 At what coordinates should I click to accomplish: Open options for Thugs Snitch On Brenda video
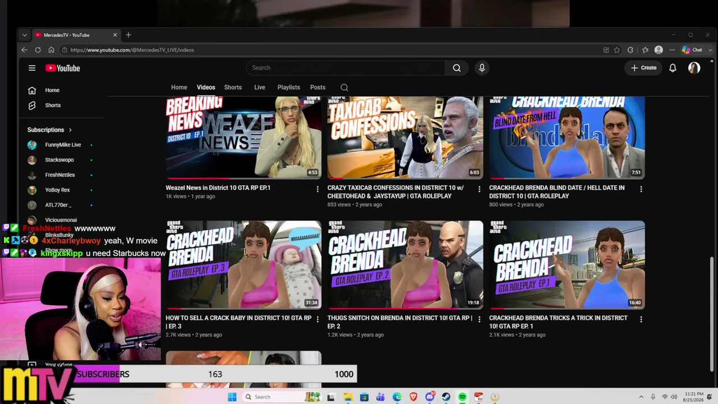point(479,319)
